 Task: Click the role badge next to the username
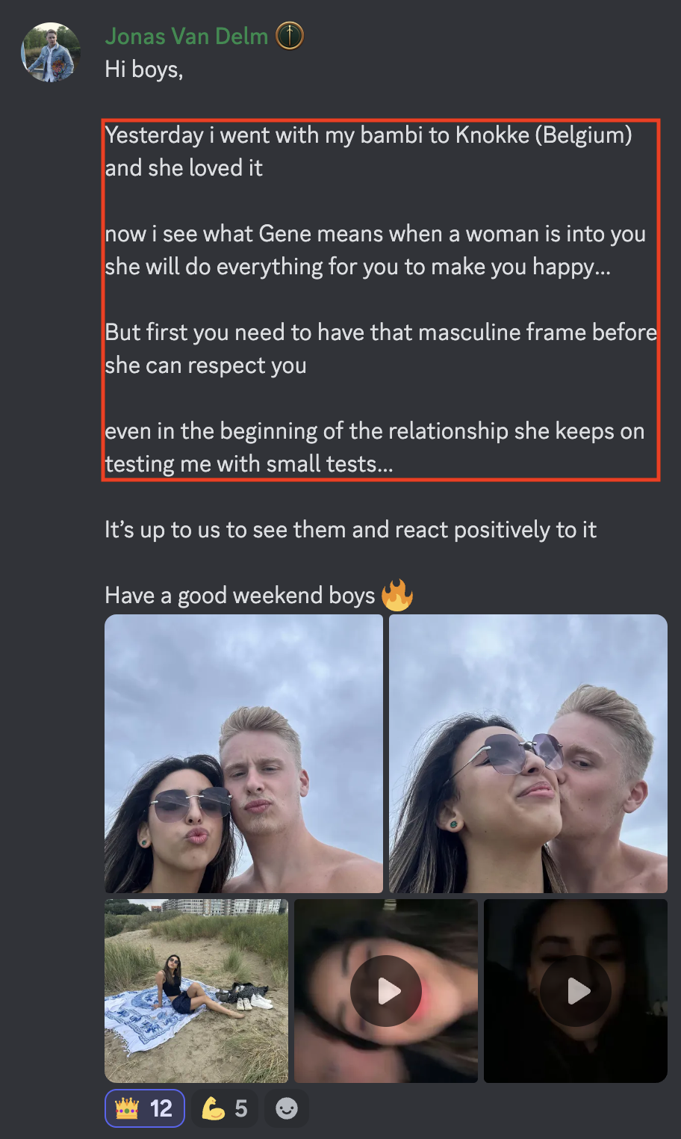coord(290,36)
